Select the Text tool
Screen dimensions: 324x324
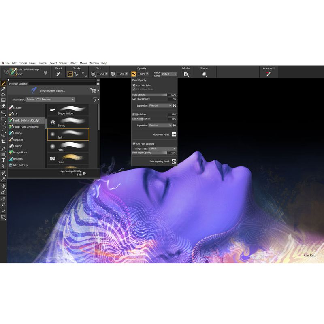pyautogui.click(x=3, y=160)
